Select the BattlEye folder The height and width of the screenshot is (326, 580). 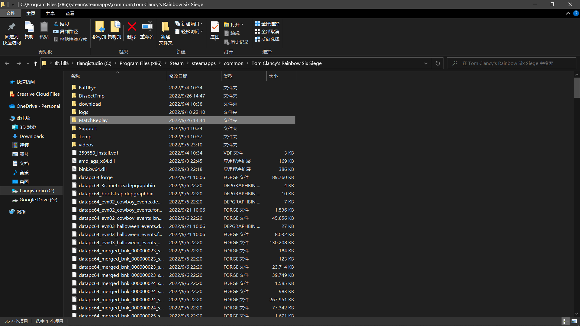point(182,88)
